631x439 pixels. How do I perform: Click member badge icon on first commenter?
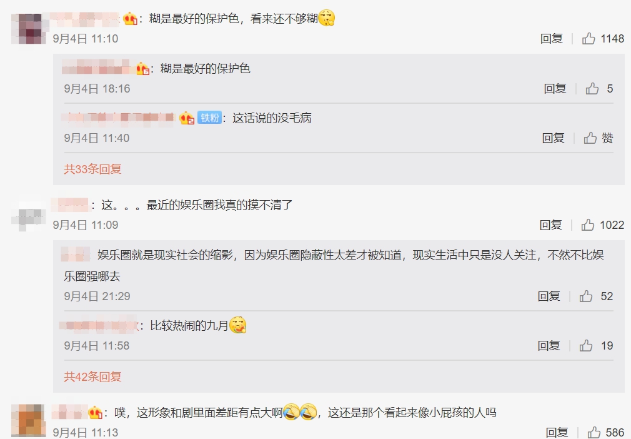(131, 19)
